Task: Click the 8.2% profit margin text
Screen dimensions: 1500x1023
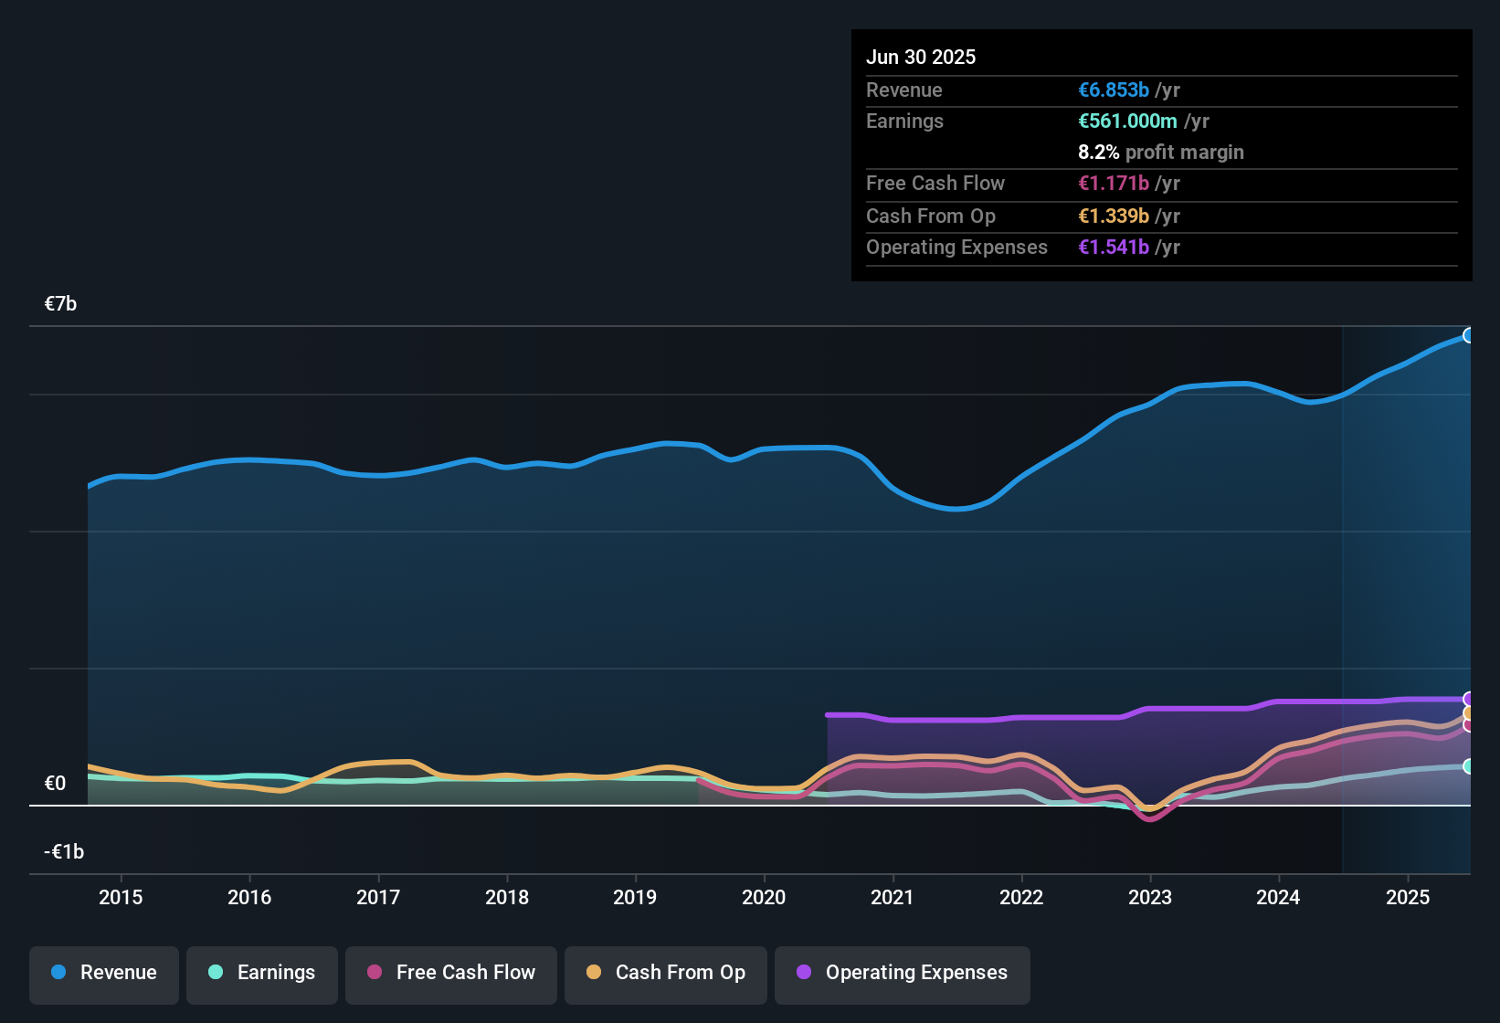Action: tap(1160, 153)
